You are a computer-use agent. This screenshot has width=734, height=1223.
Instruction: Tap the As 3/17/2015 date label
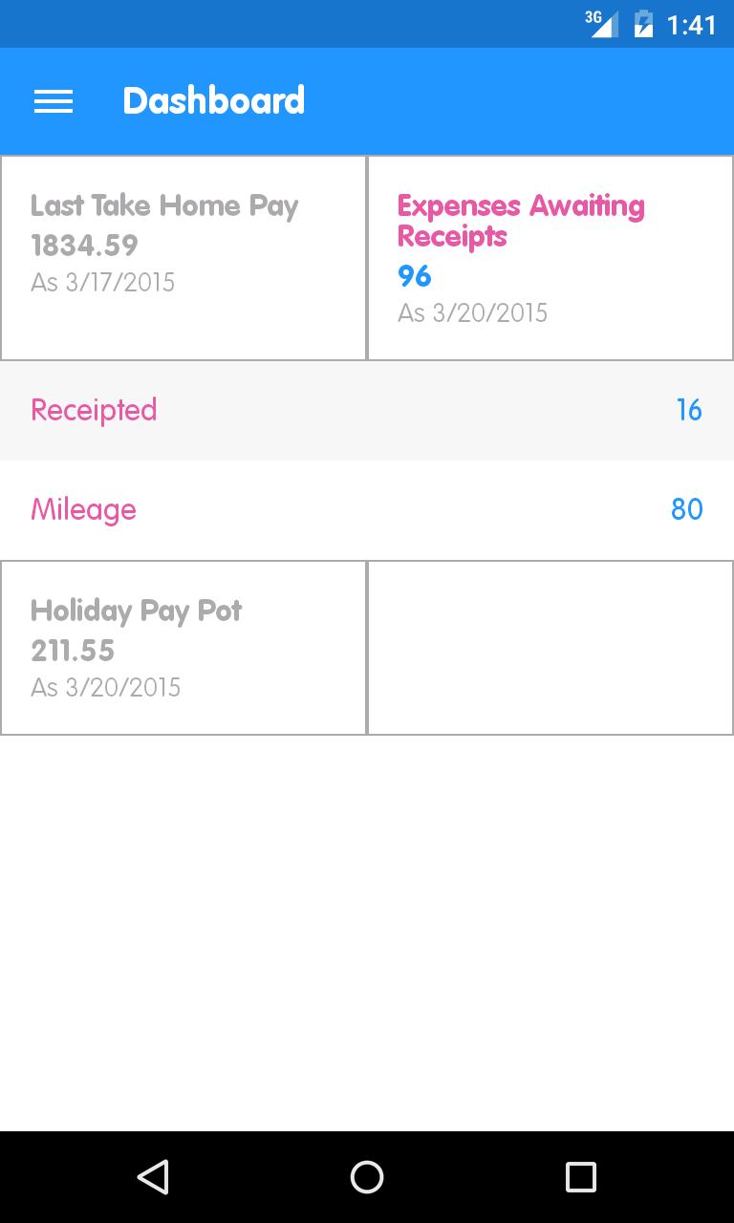(103, 282)
